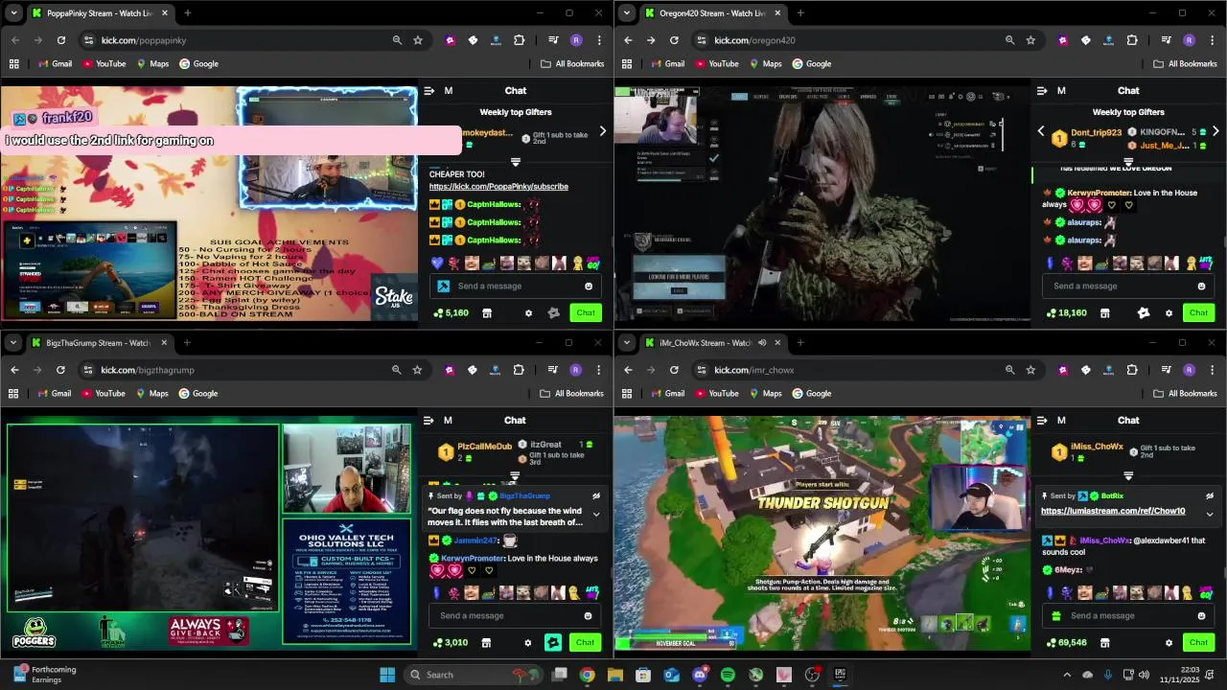This screenshot has width=1227, height=690.
Task: Show next gifter arrow in Oregon420 chat
Action: coord(1215,131)
